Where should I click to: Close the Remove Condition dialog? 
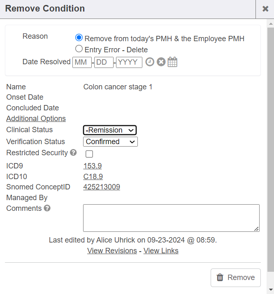[265, 9]
